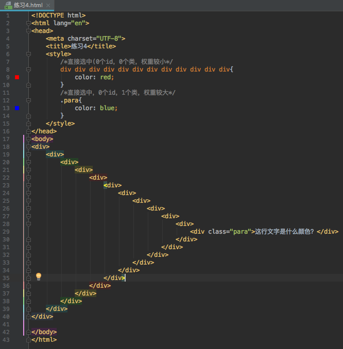The width and height of the screenshot is (343, 349).
Task: Click the light bulb intention icon
Action: click(39, 276)
